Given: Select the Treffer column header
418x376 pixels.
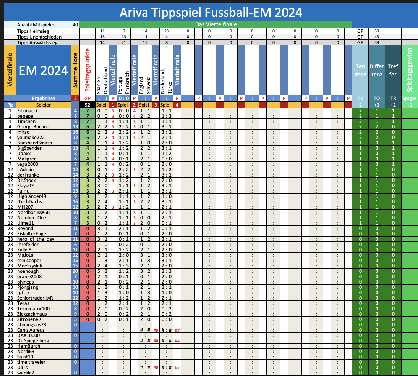Looking at the screenshot, I should pos(393,70).
